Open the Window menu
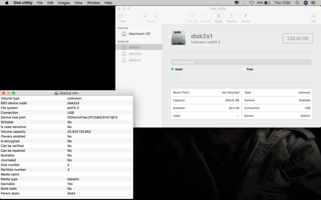Viewport: 321px width, 200px height. click(x=93, y=3)
